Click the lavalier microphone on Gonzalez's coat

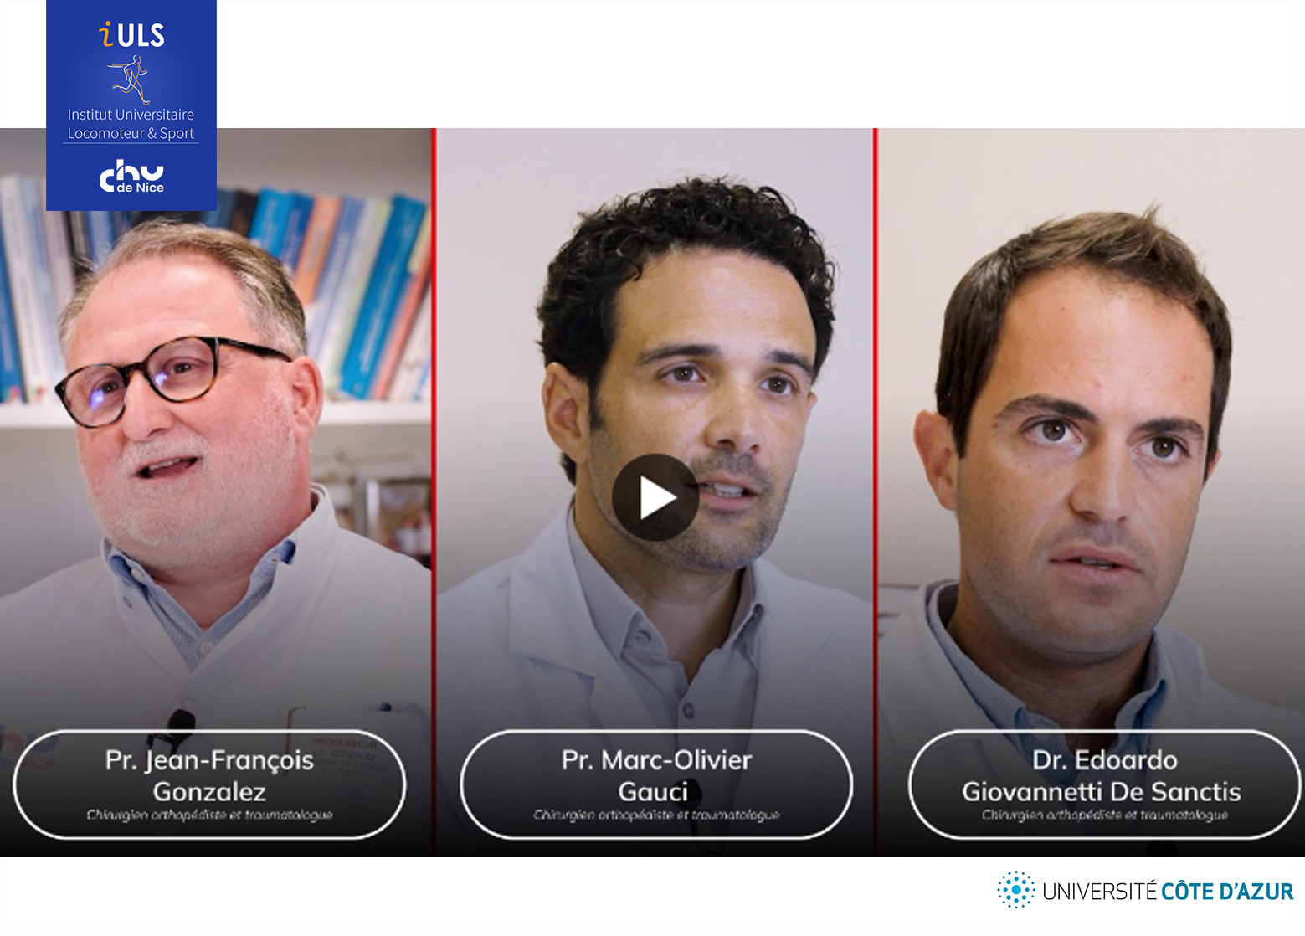tap(178, 722)
